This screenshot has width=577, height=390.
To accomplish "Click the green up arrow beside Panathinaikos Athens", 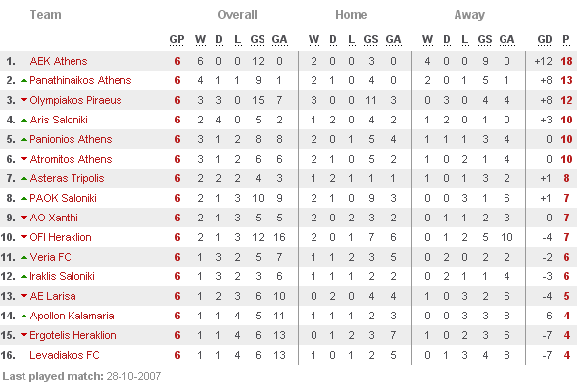I will pyautogui.click(x=24, y=80).
